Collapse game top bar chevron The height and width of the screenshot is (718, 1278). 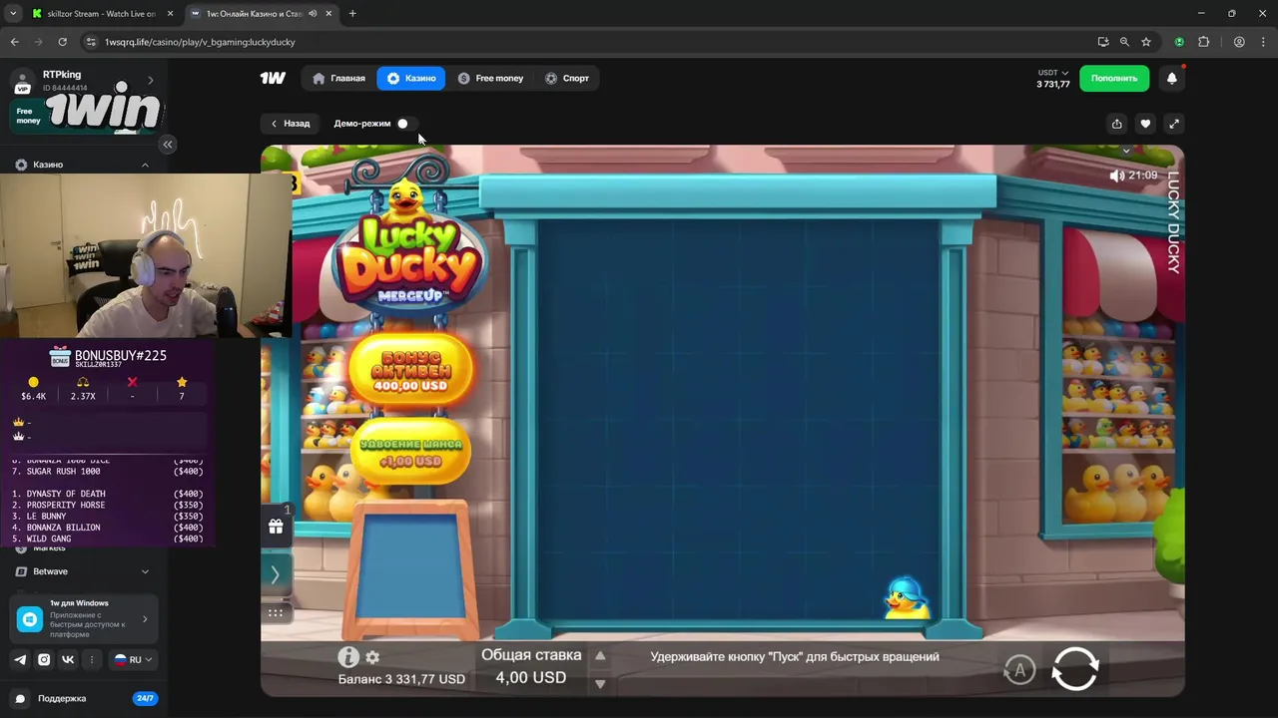tap(1126, 152)
